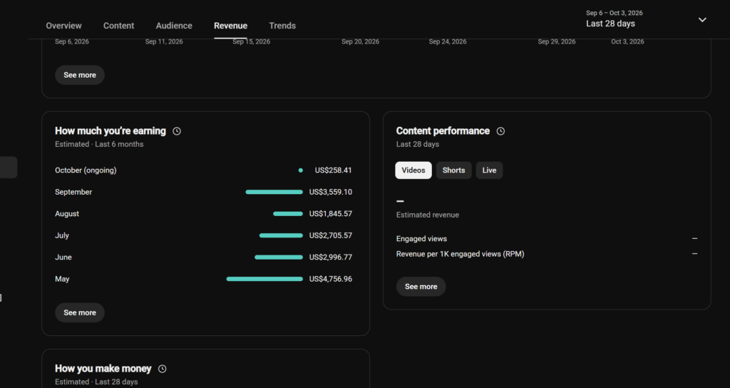Click the Sep 11, 2026 axis label
This screenshot has height=388, width=730.
click(164, 42)
